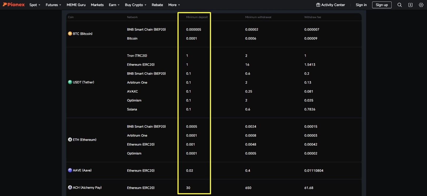427x196 pixels.
Task: Open the search magnifier icon
Action: click(400, 5)
